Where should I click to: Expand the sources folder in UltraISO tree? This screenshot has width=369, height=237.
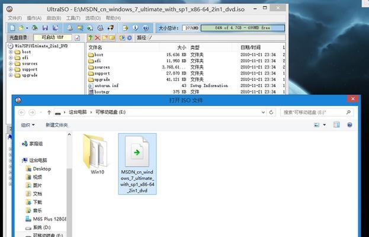11,63
